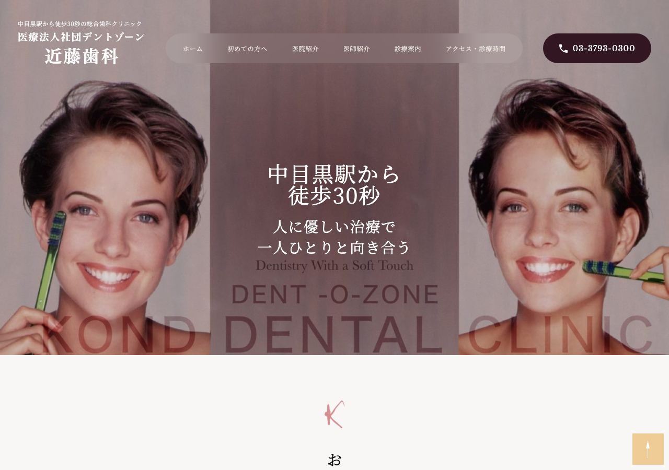The image size is (669, 470).
Task: Click the 中目黒駅から徒歩30秒の総合歯科クリニック tagline
Action: pos(80,23)
